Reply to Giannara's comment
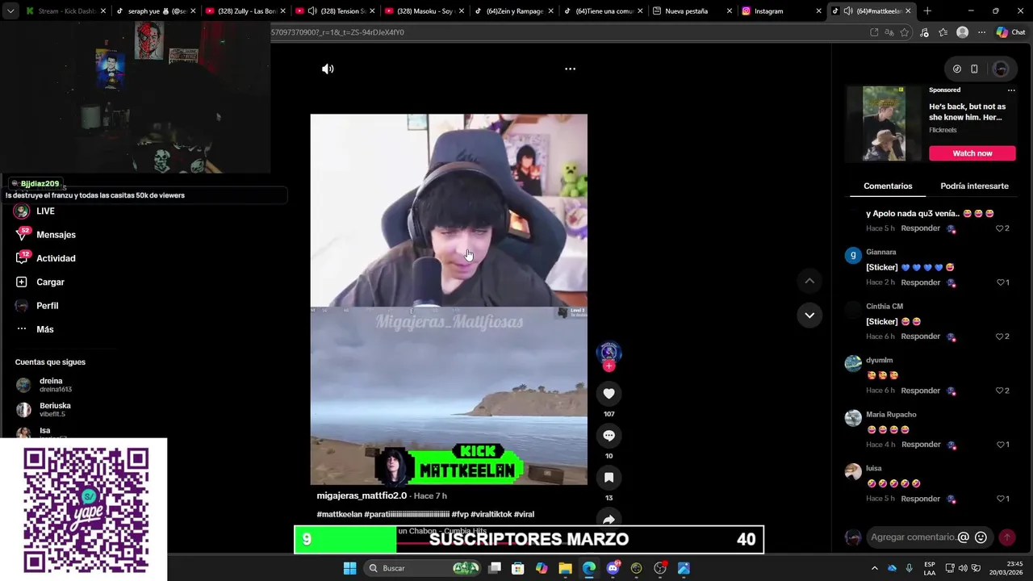 click(x=921, y=282)
